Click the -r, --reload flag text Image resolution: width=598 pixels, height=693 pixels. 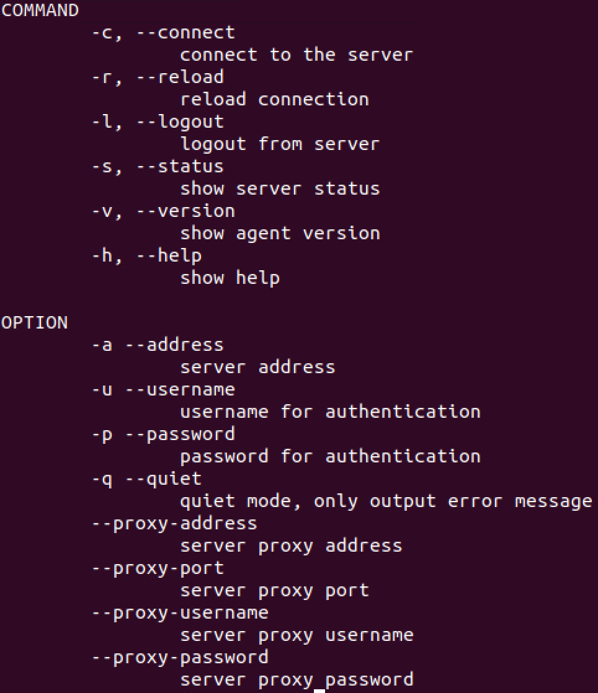click(158, 77)
